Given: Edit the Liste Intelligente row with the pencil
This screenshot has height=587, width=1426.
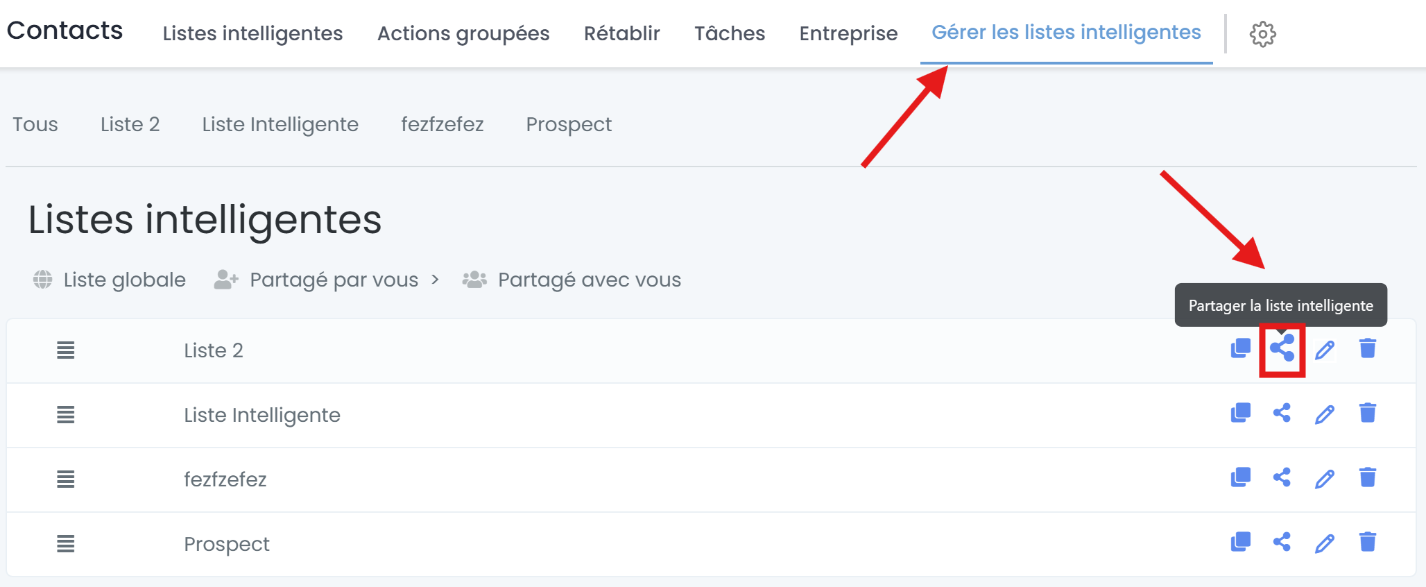Looking at the screenshot, I should pos(1325,414).
